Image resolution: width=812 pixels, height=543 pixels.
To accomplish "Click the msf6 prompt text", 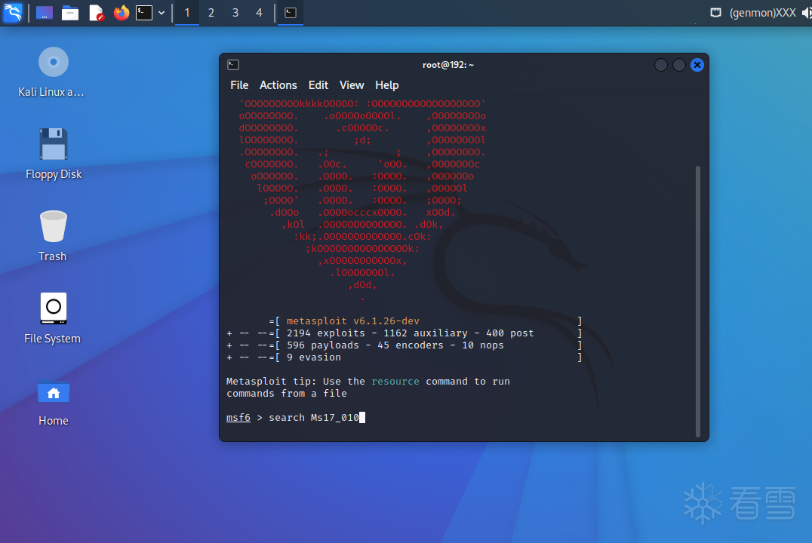I will [x=238, y=417].
